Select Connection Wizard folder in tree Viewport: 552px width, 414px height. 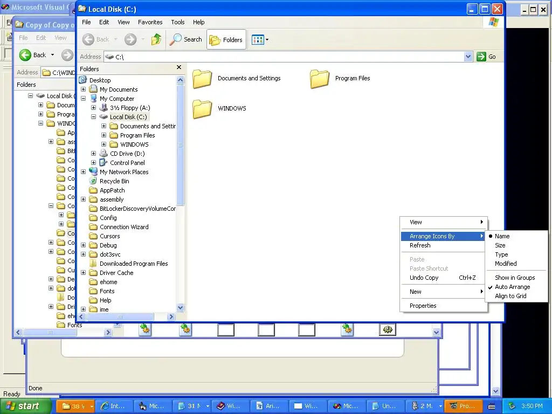point(124,227)
